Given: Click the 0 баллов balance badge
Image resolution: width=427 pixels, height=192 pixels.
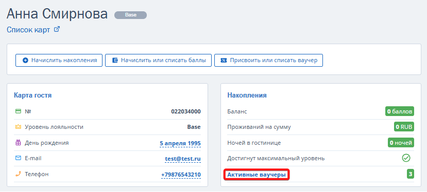Looking at the screenshot, I should (400, 111).
